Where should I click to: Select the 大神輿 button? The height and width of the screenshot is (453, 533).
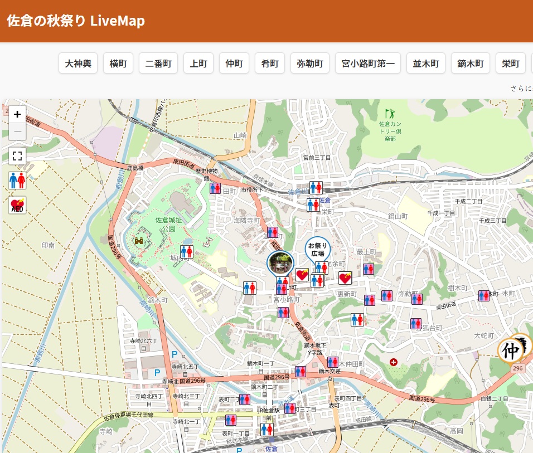[78, 64]
